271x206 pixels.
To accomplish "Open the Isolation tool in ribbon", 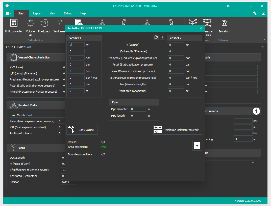I will 224,26.
